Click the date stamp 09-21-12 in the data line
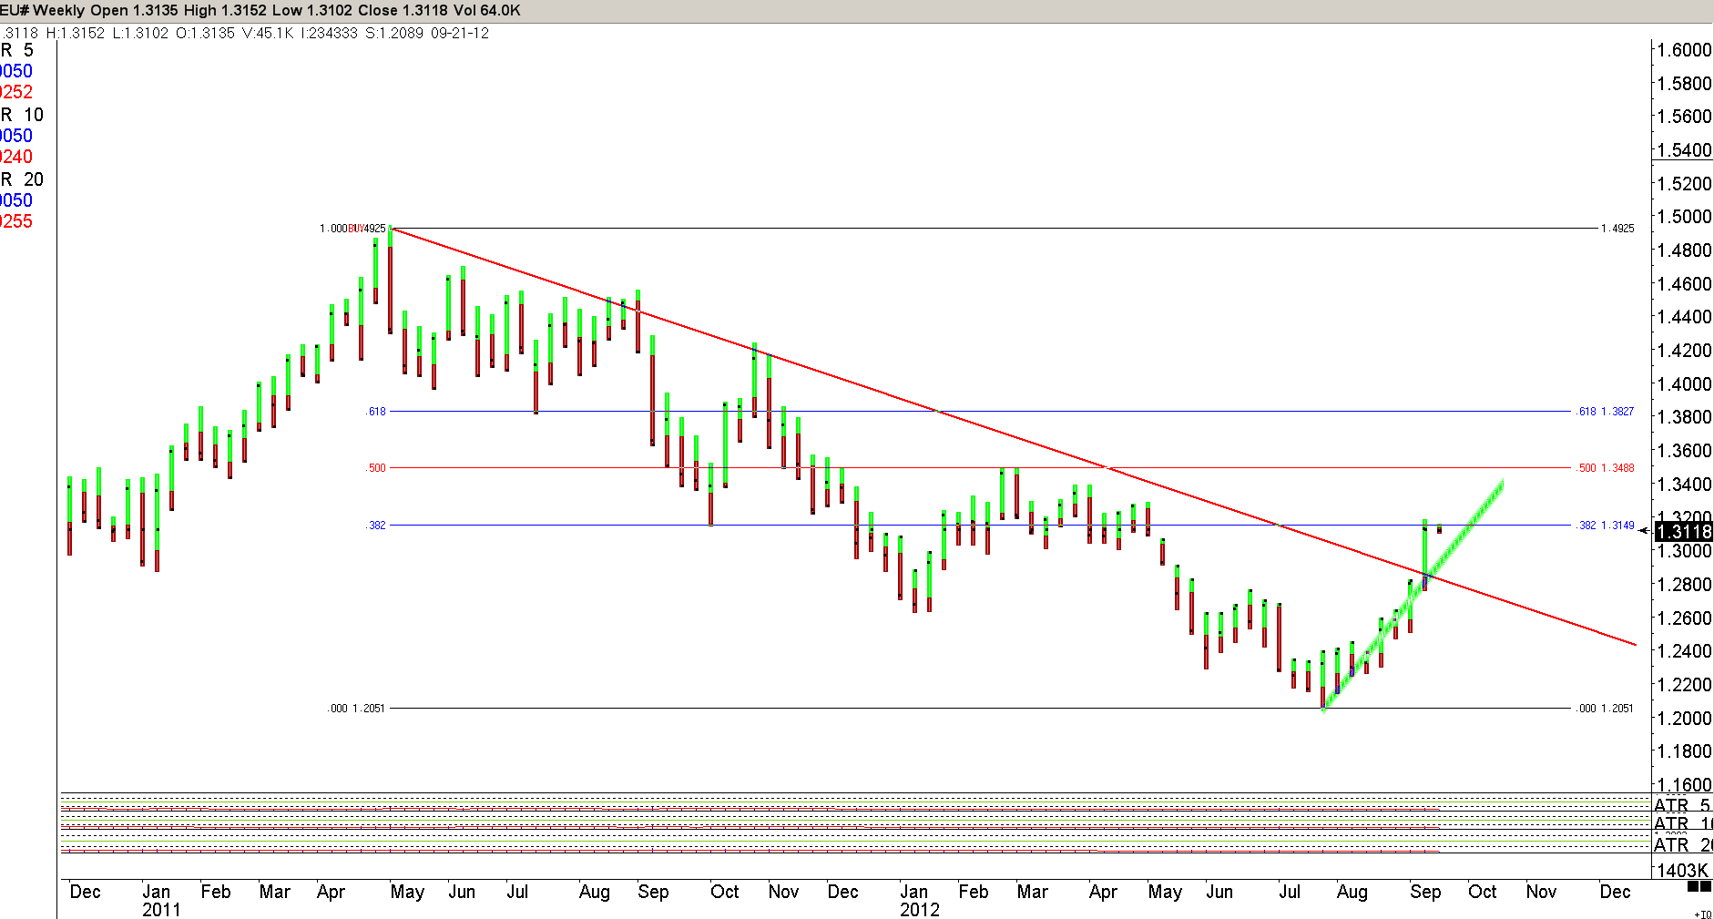The height and width of the screenshot is (919, 1714). 460,33
